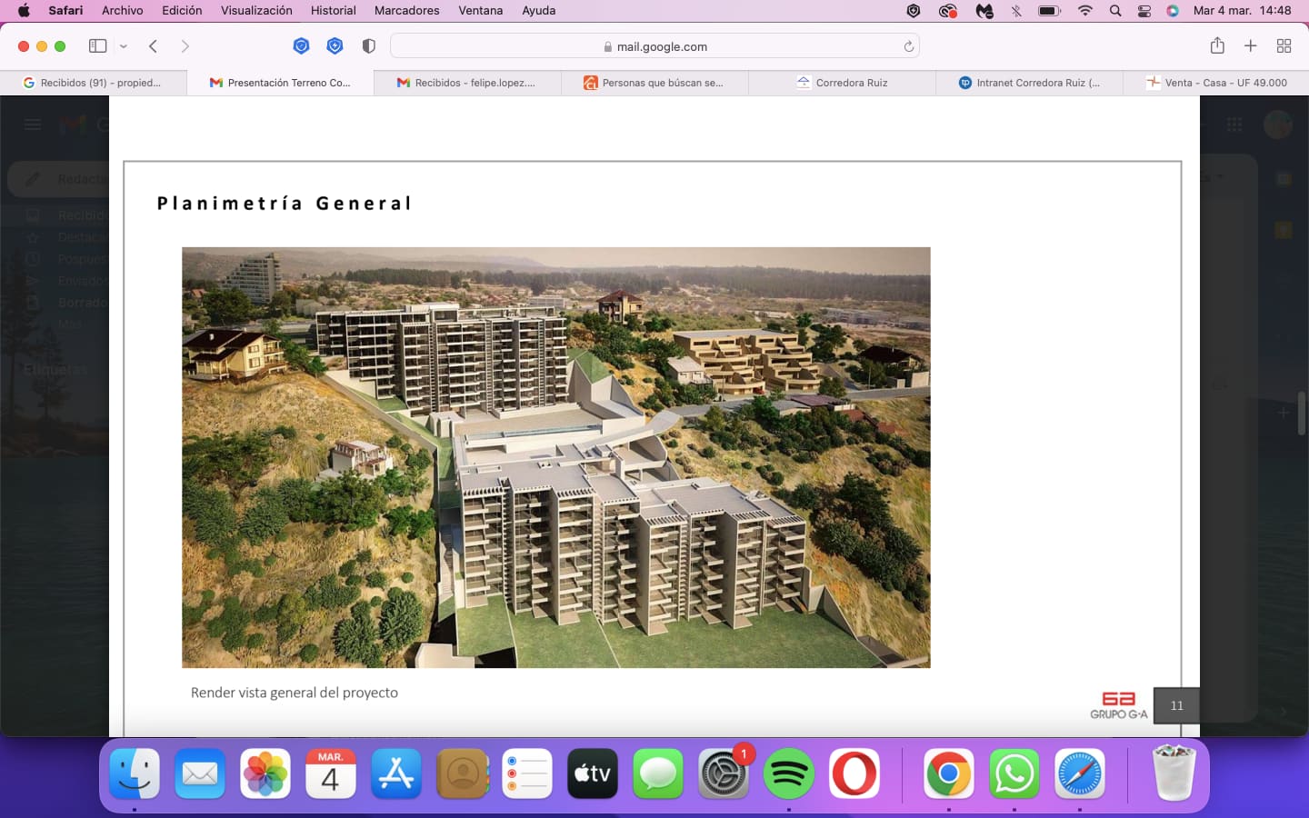The height and width of the screenshot is (818, 1309).
Task: Click the mail.google.com address bar
Action: point(654,46)
